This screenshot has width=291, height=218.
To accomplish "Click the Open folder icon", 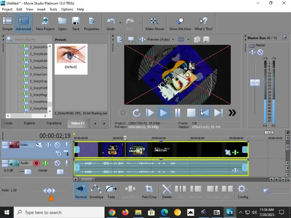I will pos(62,23).
